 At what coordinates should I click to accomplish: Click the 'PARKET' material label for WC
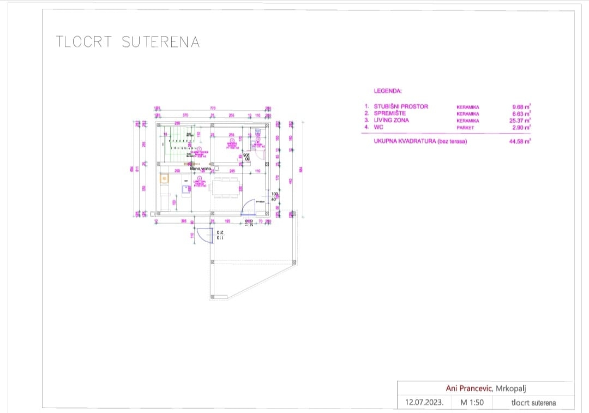click(465, 128)
